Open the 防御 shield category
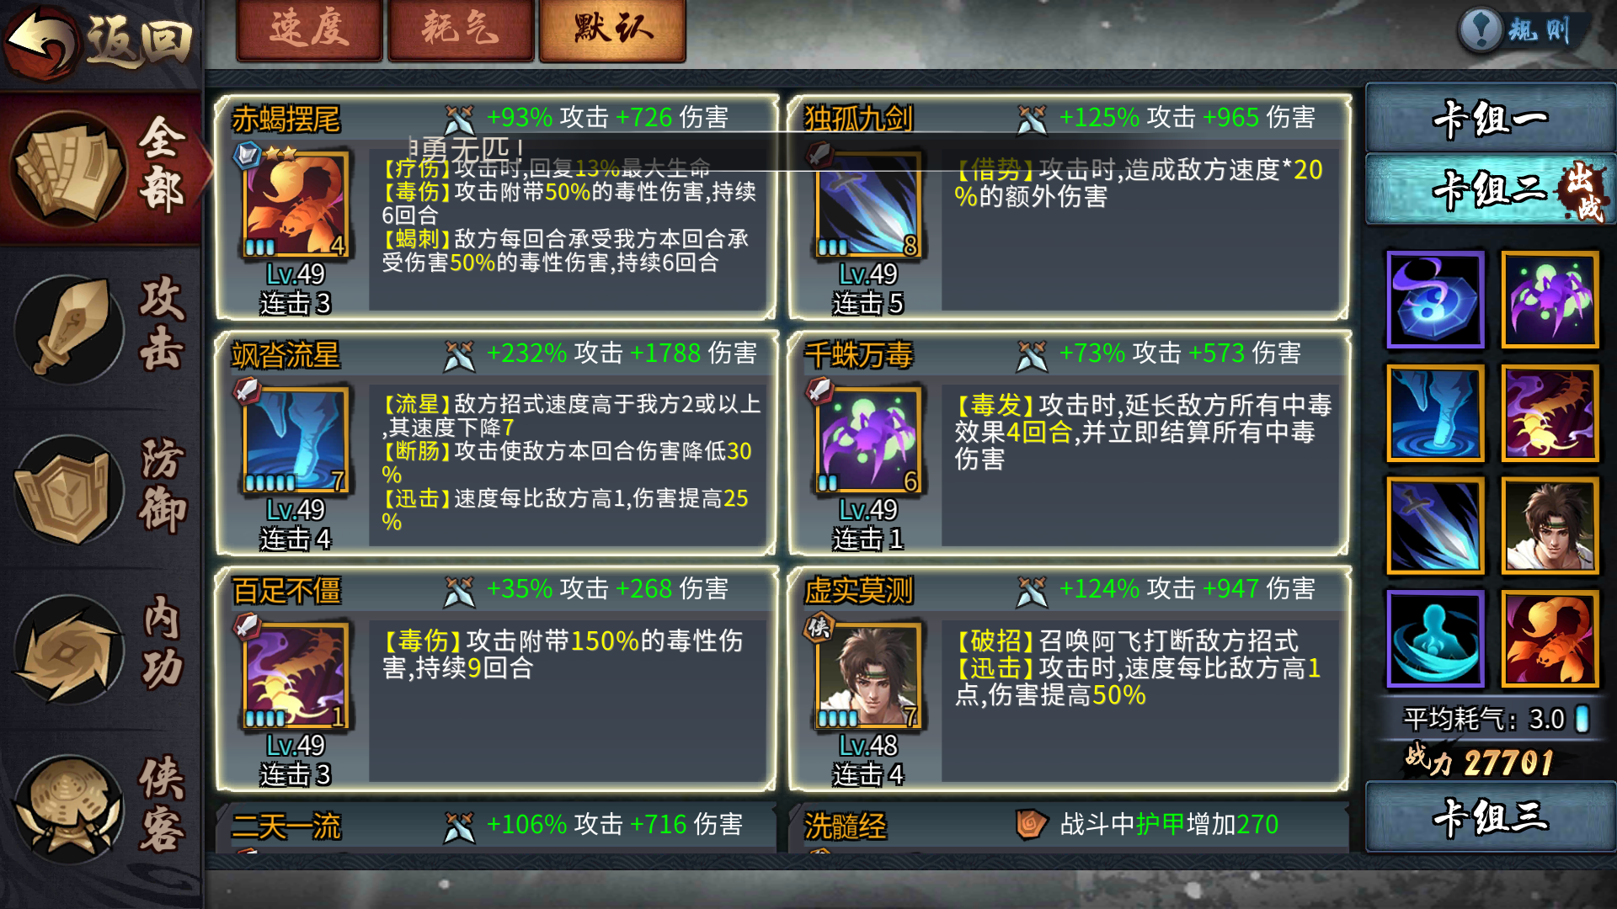This screenshot has height=909, width=1617. click(x=69, y=490)
